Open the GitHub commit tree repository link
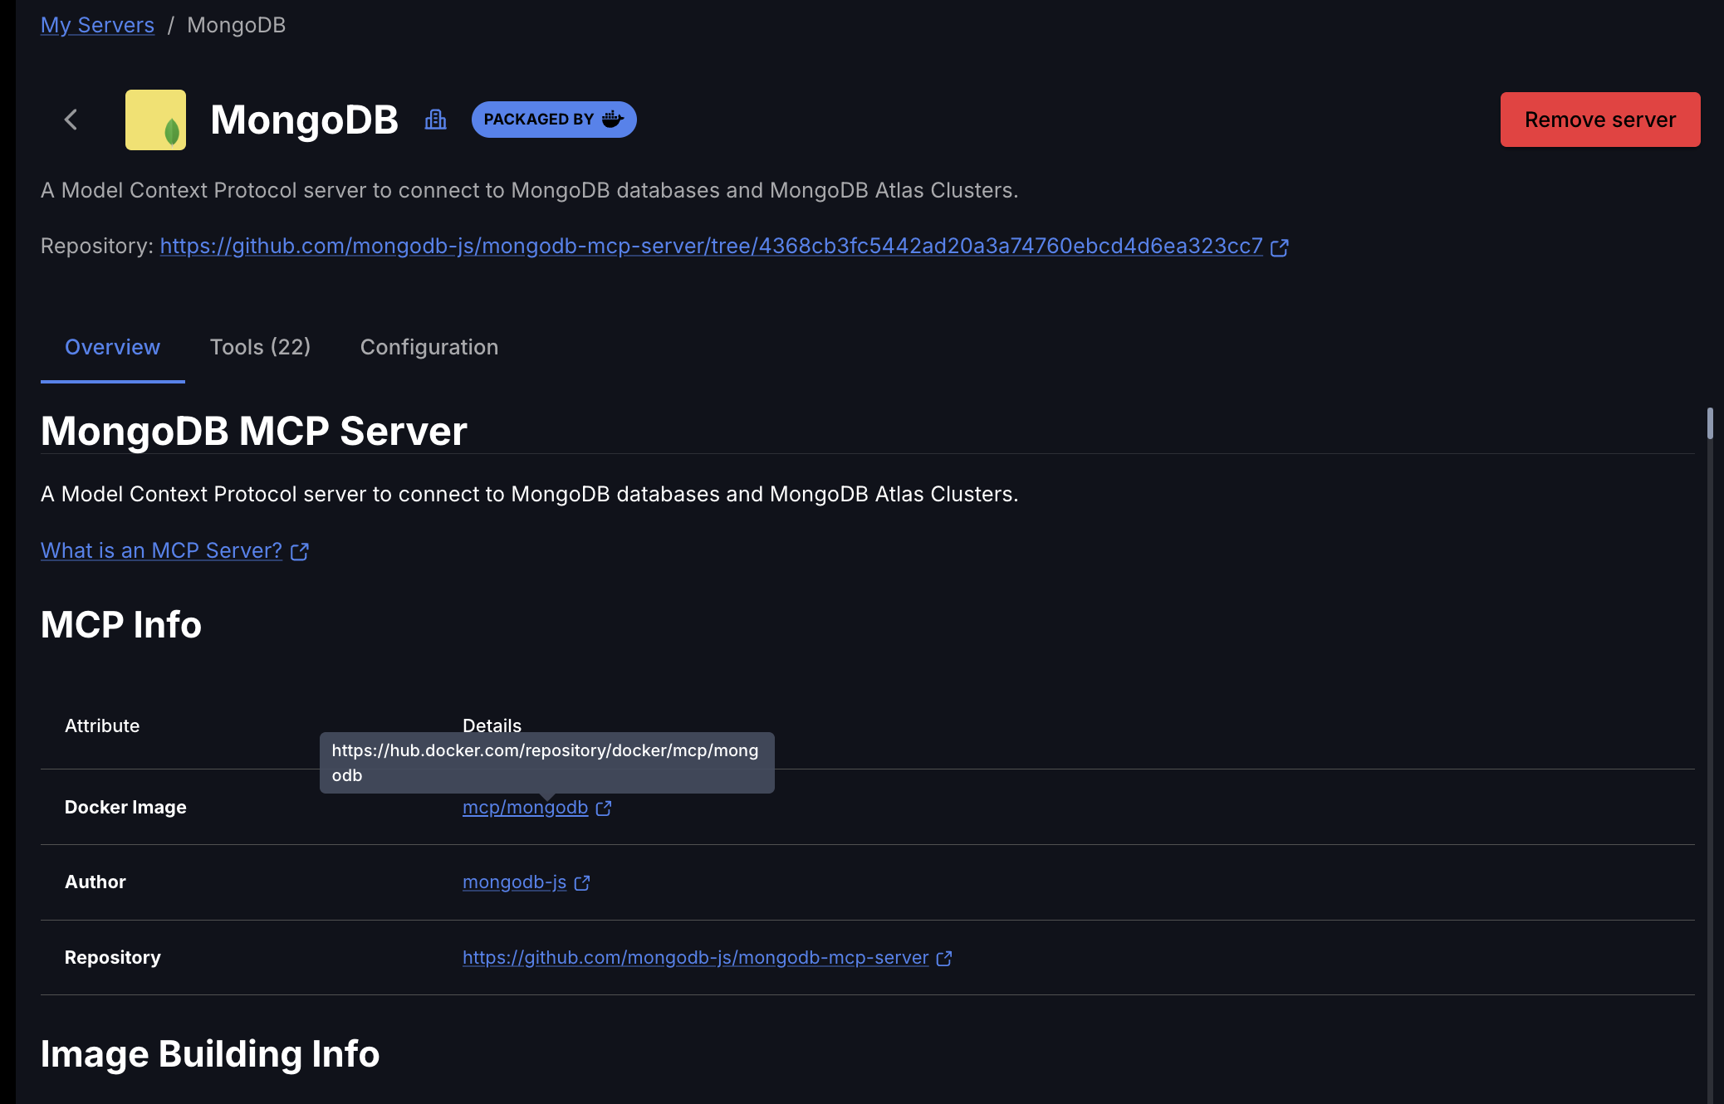1724x1104 pixels. [x=711, y=247]
